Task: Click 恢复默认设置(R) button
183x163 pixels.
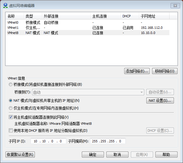Action: pyautogui.click(x=20, y=155)
